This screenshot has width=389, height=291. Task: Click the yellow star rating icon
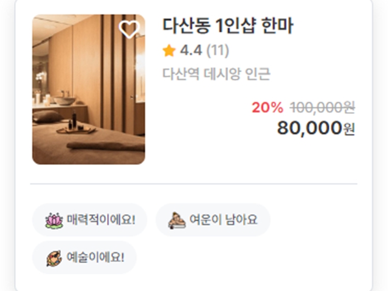[169, 50]
